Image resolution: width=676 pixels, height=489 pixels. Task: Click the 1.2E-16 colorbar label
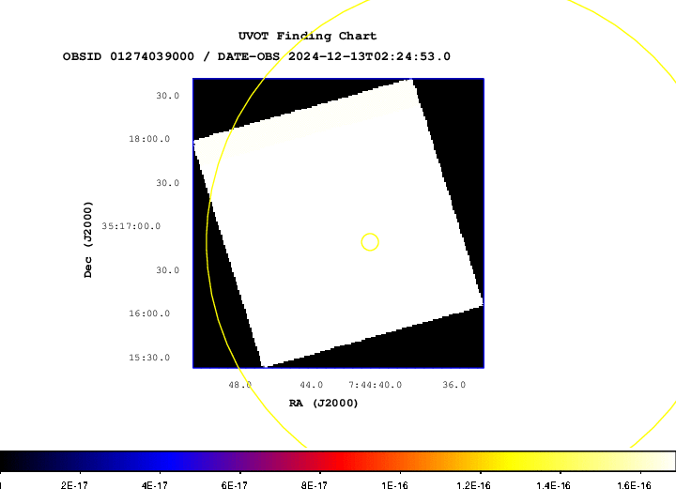coord(473,485)
